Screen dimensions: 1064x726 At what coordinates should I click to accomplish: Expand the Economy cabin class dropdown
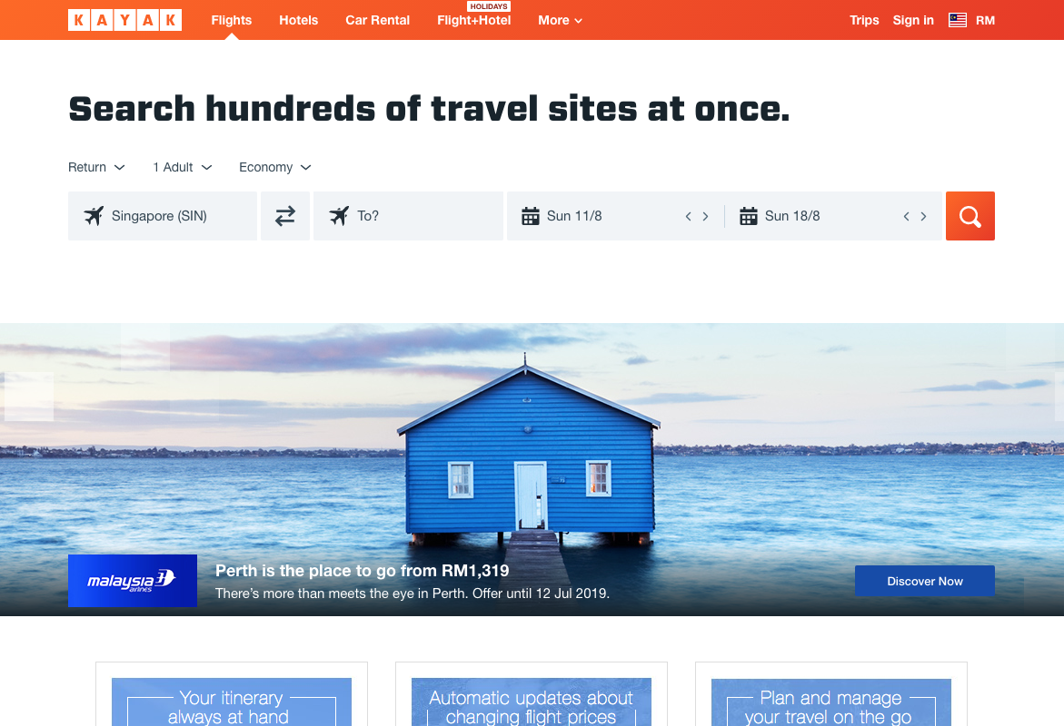pos(274,168)
